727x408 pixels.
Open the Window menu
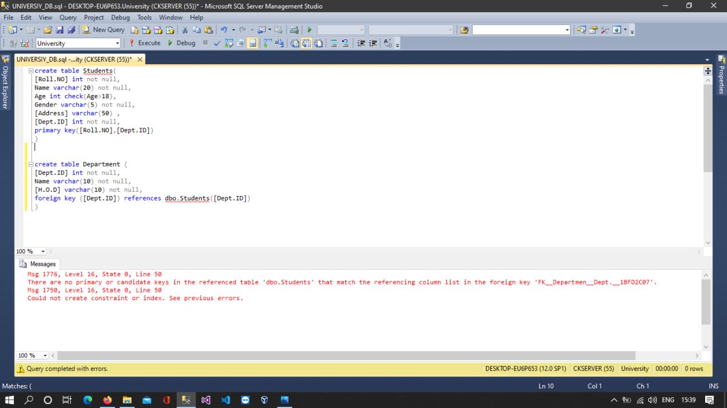171,18
